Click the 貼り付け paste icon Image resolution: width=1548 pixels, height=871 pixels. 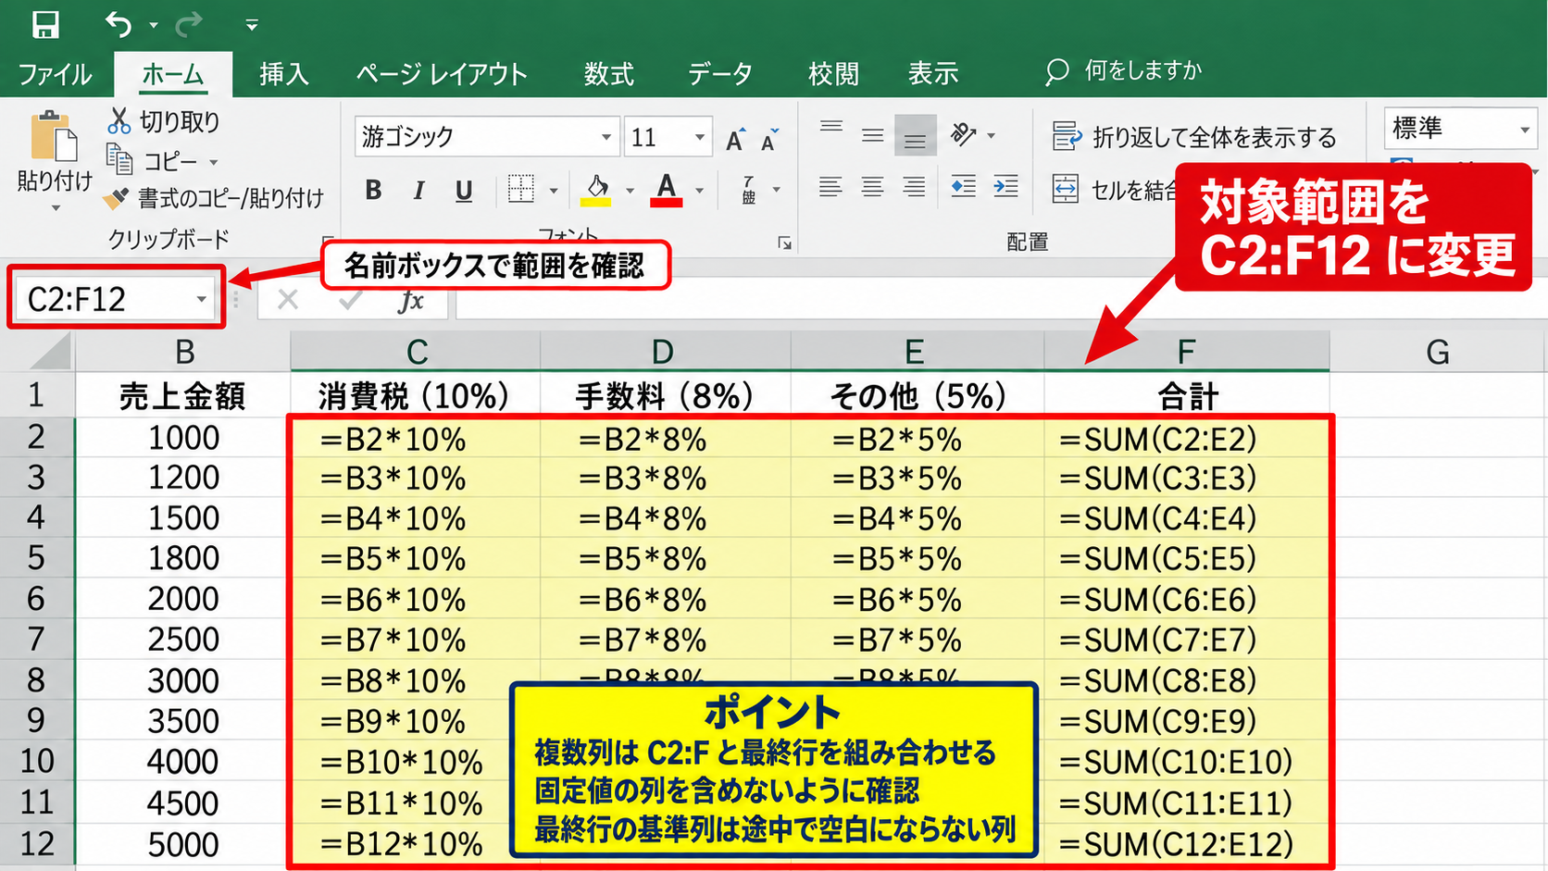(x=54, y=137)
